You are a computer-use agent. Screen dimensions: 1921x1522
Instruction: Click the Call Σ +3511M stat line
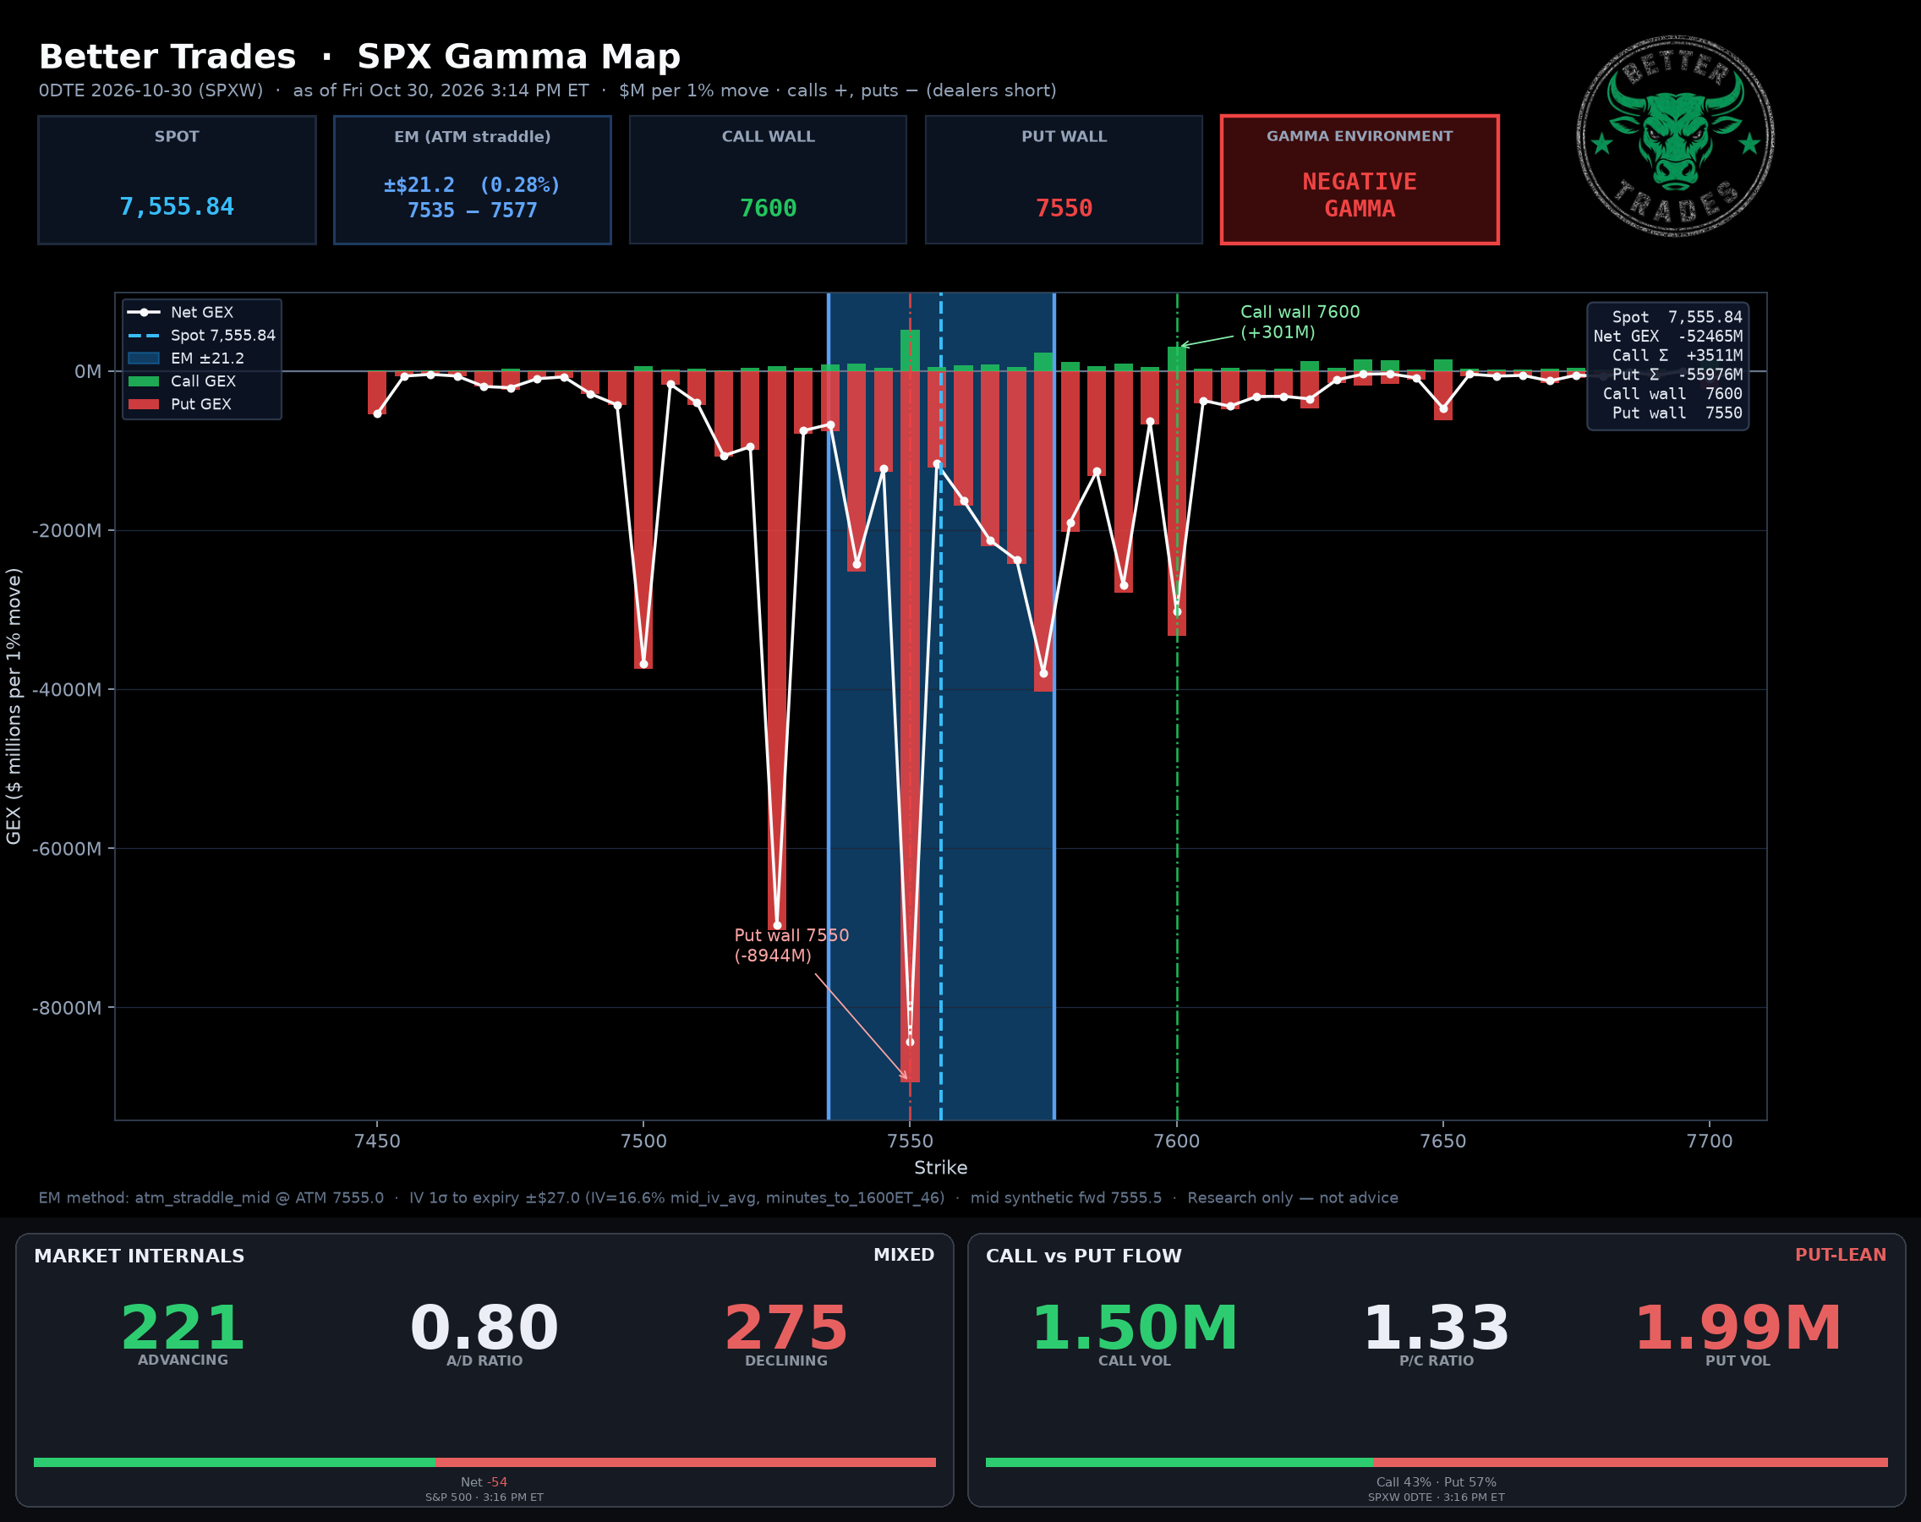(1677, 355)
